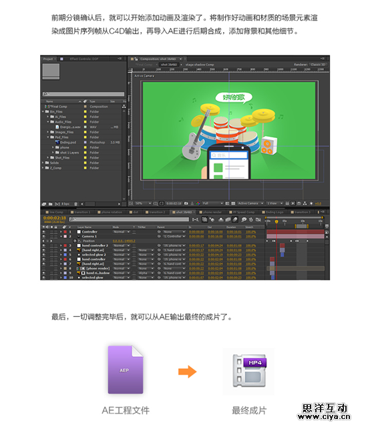Click the Ending.psd file icon

click(57, 142)
